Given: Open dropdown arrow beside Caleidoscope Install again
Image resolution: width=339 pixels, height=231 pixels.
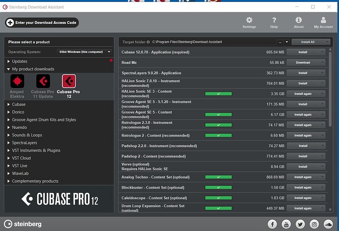Looking at the screenshot, I should (x=322, y=198).
